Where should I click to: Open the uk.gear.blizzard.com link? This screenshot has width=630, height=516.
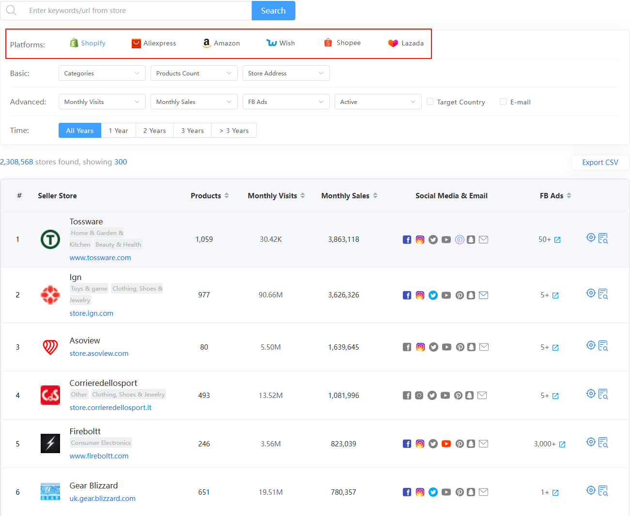click(x=103, y=499)
